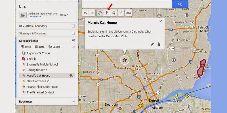Open the folder icon under DFZ title

[23, 15]
